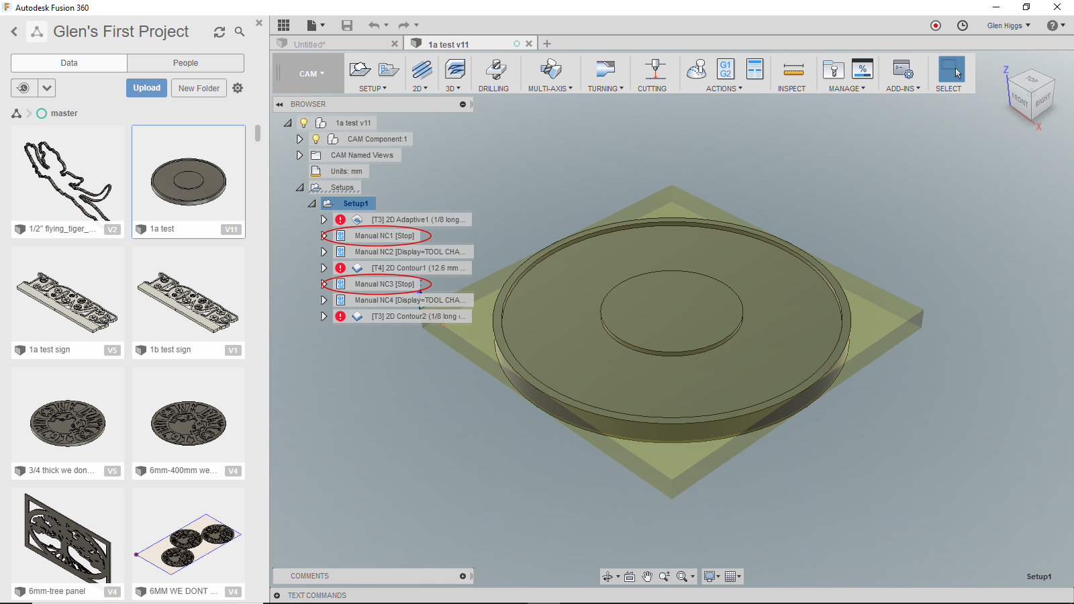
Task: Open the Glen Higgs account menu
Action: (1008, 26)
